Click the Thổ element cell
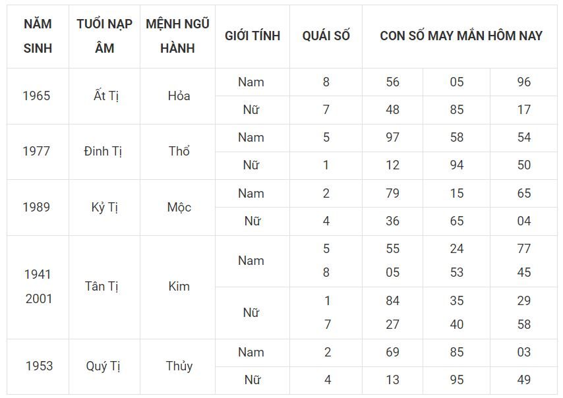563x398 pixels. [x=178, y=152]
